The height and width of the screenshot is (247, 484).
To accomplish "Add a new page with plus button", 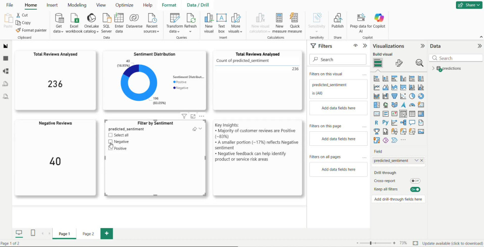I will [106, 233].
